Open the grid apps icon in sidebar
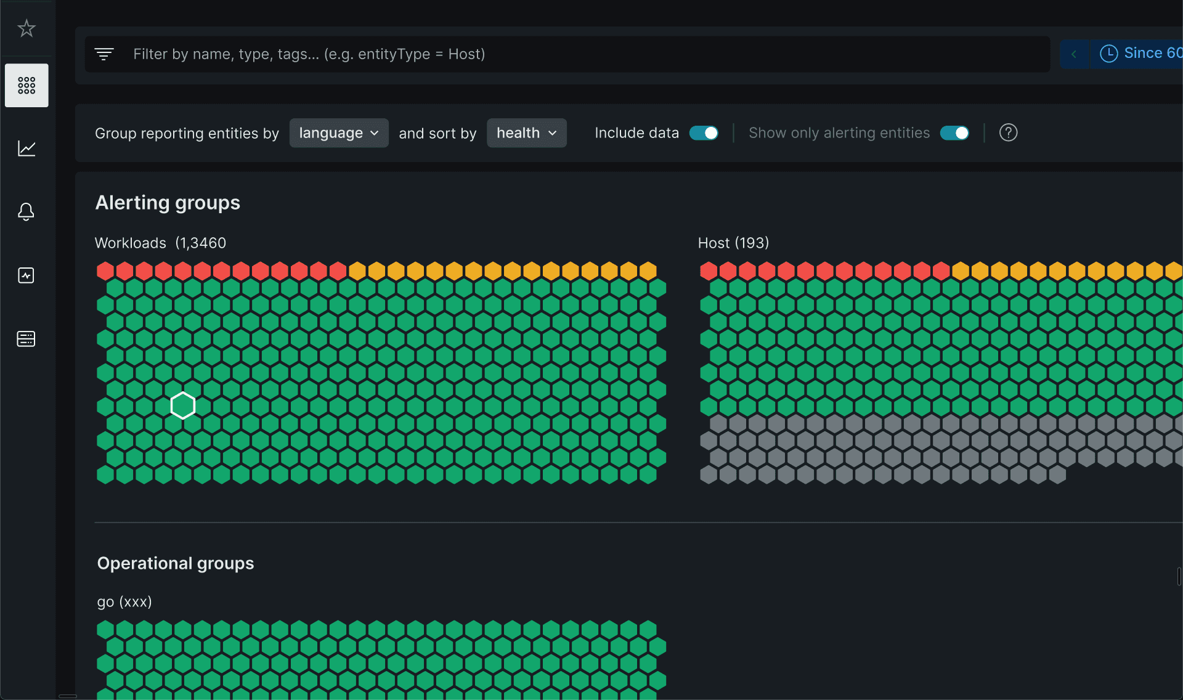This screenshot has width=1183, height=700. pyautogui.click(x=26, y=85)
